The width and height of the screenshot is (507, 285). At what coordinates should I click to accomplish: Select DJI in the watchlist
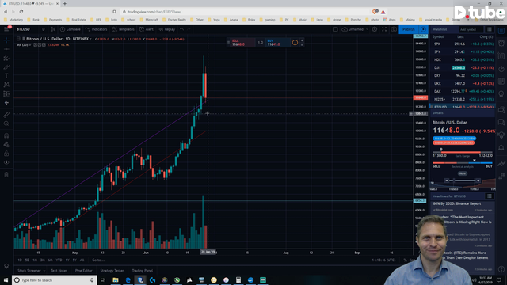[x=463, y=67]
